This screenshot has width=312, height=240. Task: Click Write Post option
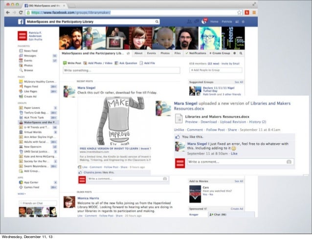tap(72, 63)
